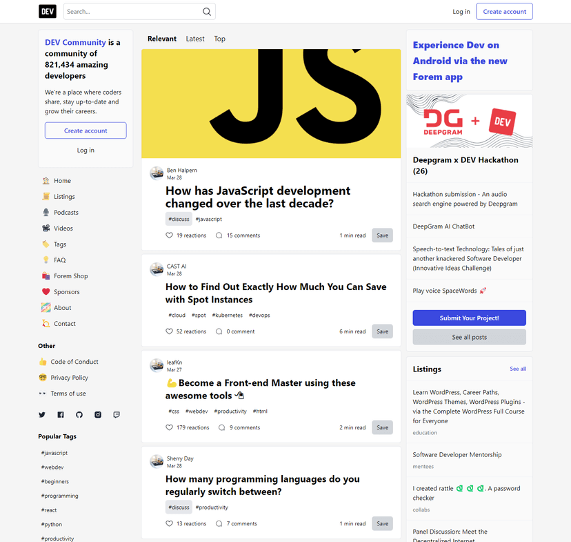Open Experience Dev on Android banner link

click(460, 61)
